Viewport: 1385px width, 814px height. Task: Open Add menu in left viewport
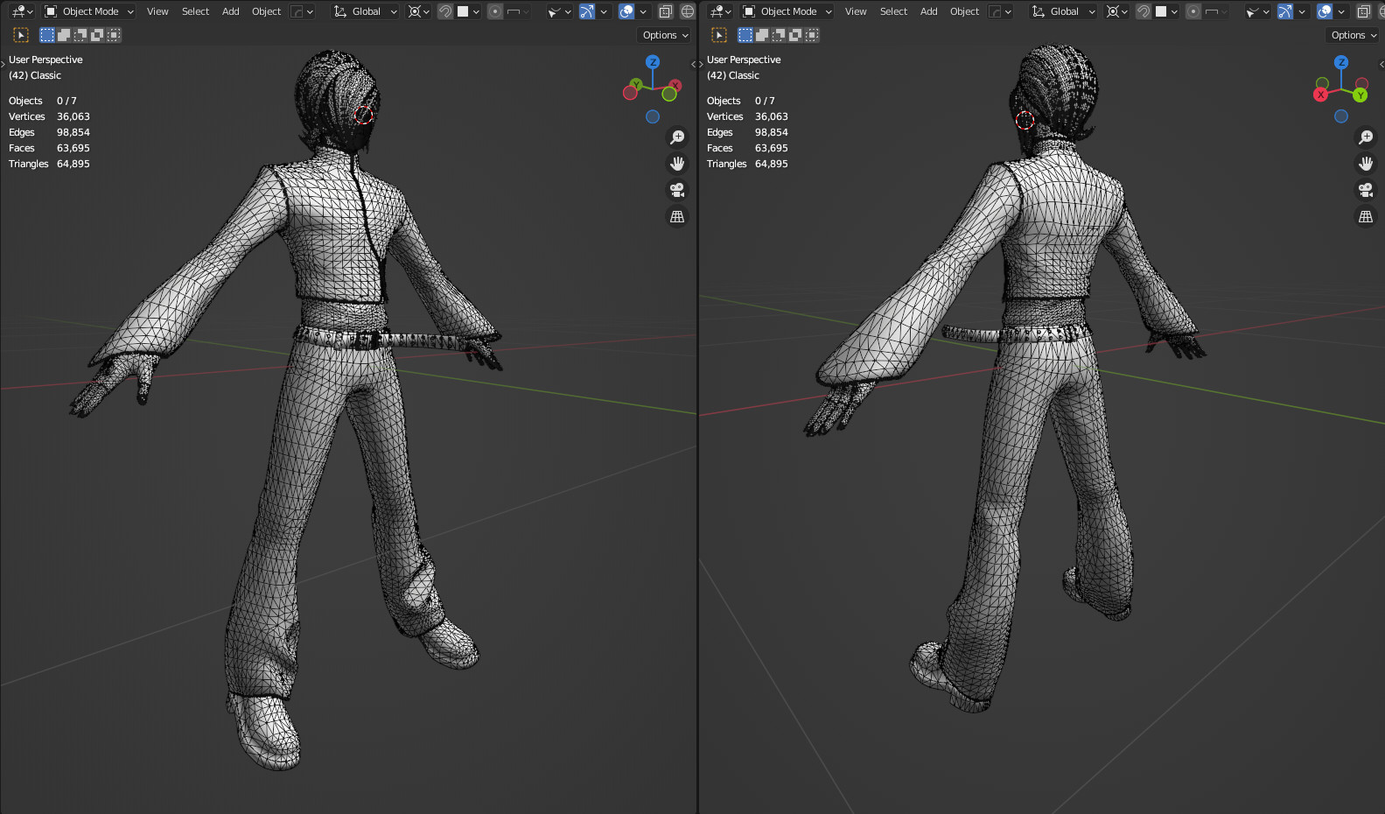click(x=230, y=11)
